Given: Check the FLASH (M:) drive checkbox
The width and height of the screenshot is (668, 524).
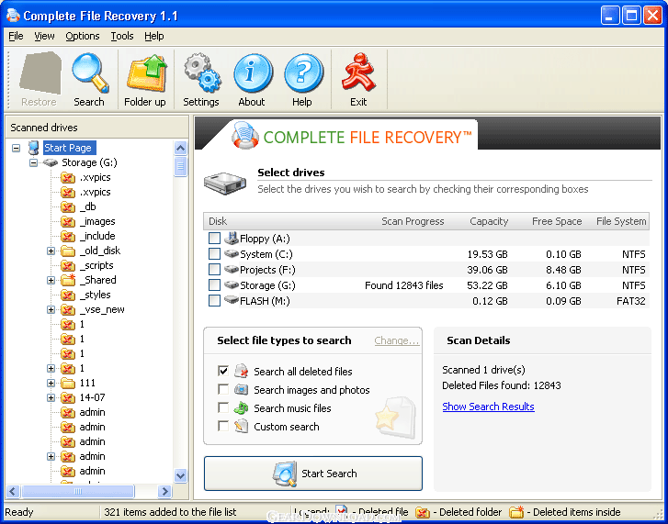Looking at the screenshot, I should pyautogui.click(x=214, y=301).
